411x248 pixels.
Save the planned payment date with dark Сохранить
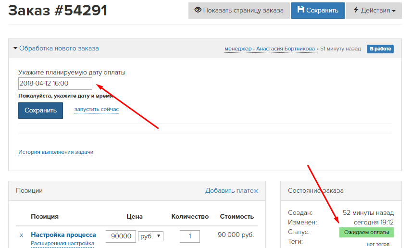click(x=41, y=111)
